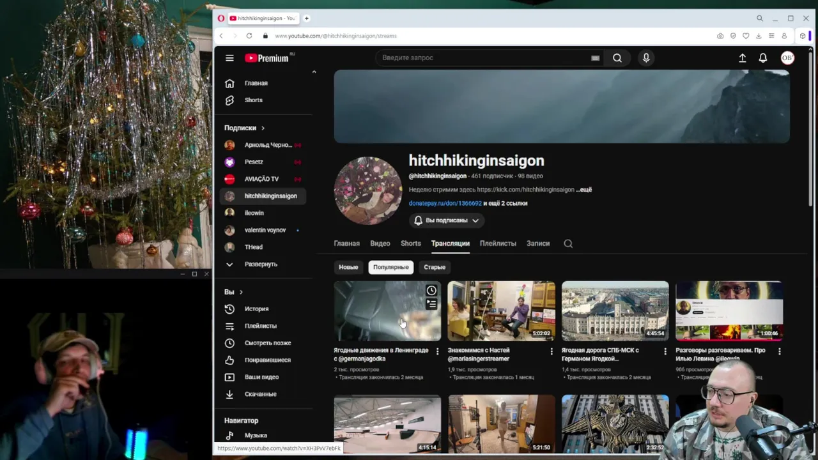Click the YouTube search input field
Screen dimensions: 818x460
[482, 58]
